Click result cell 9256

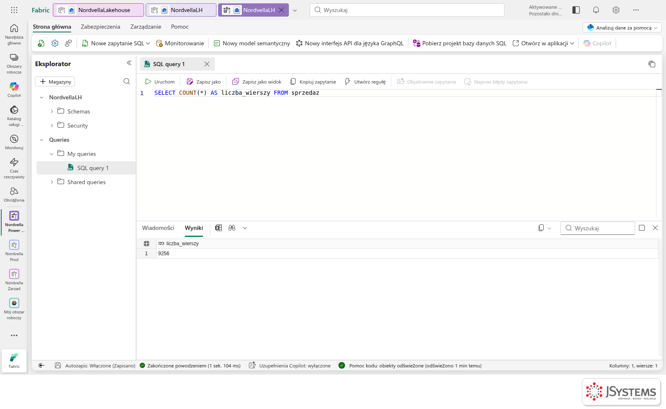coord(407,254)
